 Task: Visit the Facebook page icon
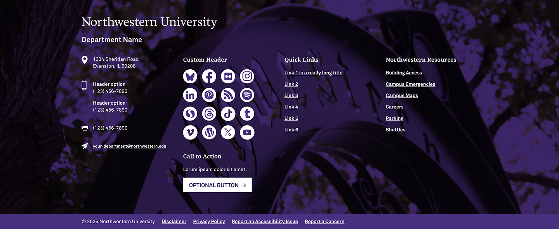tap(209, 76)
